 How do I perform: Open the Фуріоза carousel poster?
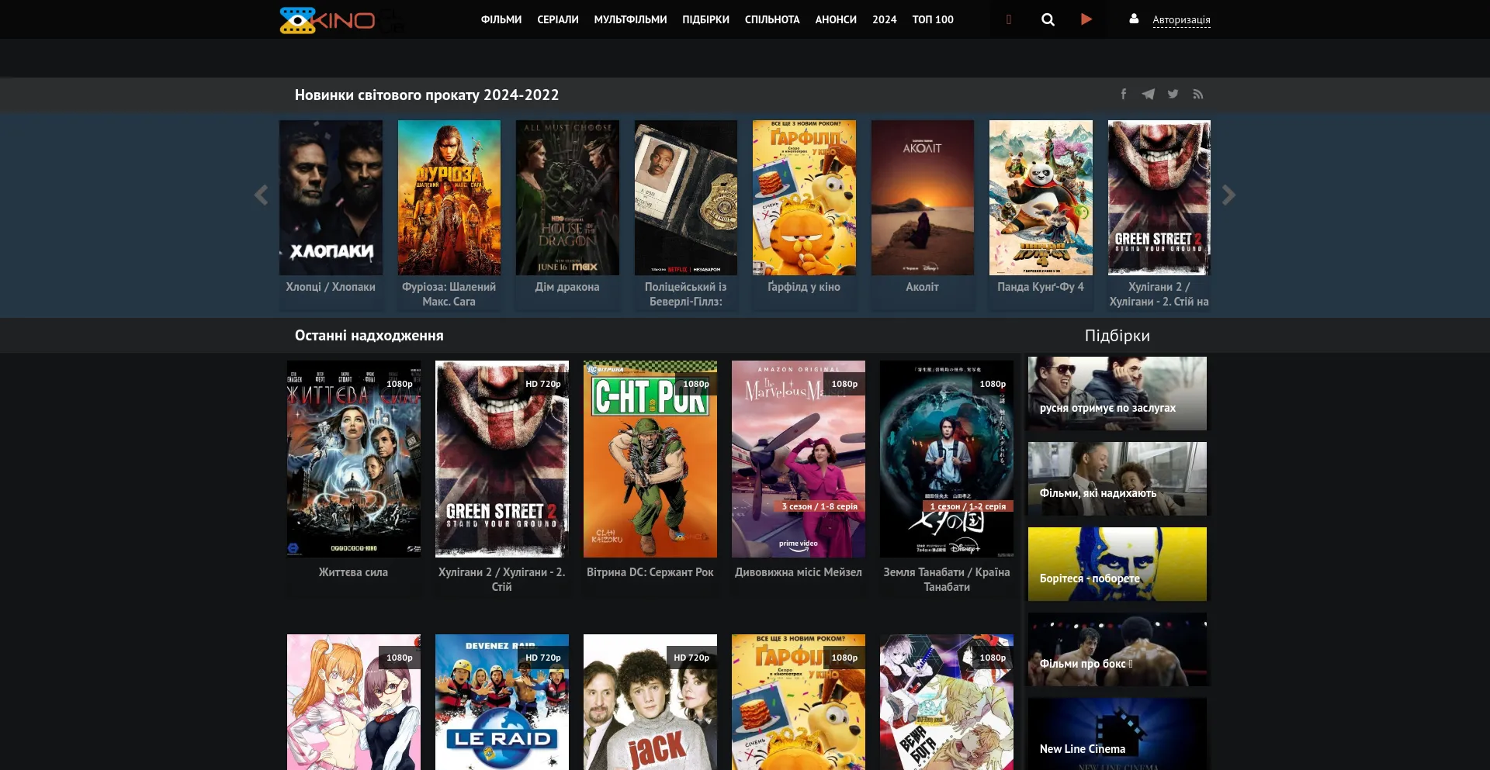449,198
